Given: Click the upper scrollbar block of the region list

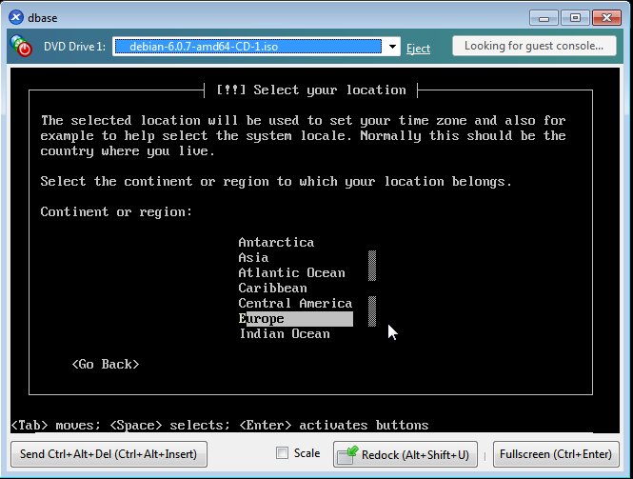Looking at the screenshot, I should click(372, 266).
